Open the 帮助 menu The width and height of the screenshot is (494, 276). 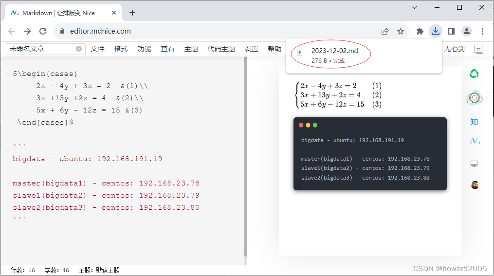(x=274, y=49)
